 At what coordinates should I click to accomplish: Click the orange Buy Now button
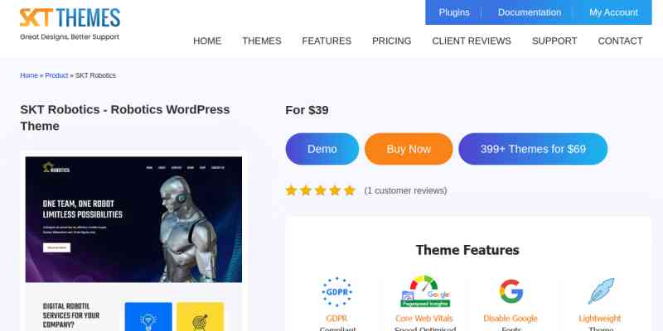click(409, 149)
